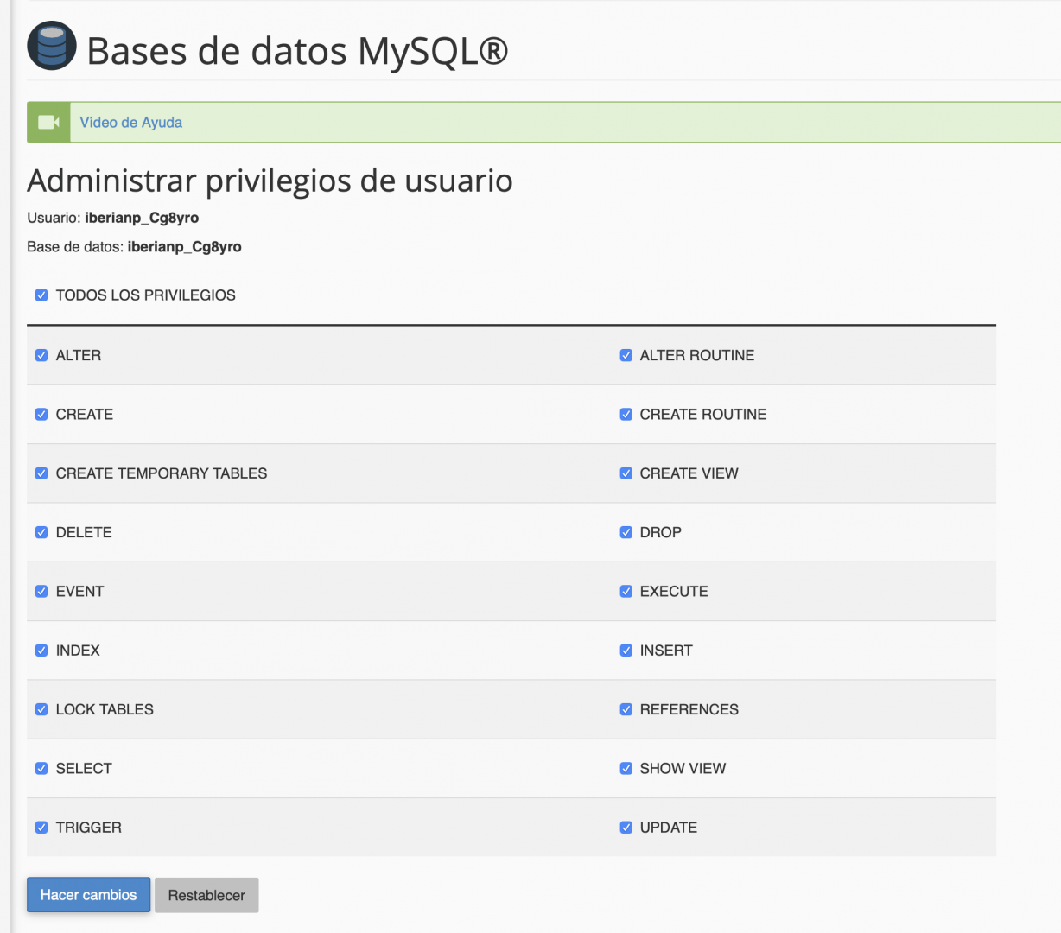Click the ALTER ROUTINE label text

(x=697, y=355)
